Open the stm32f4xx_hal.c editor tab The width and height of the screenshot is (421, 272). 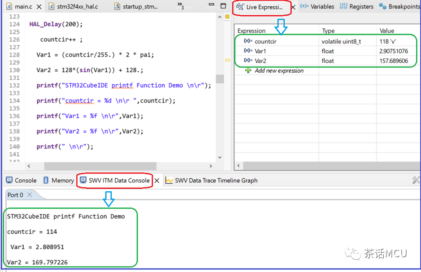73,7
